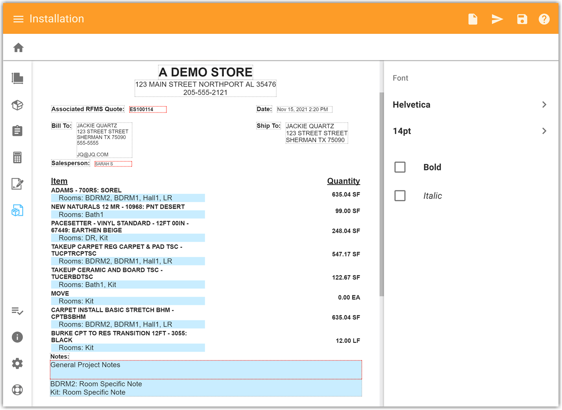Viewport: 562px width, 410px height.
Task: Expand the 14pt font size chevron
Action: click(544, 131)
